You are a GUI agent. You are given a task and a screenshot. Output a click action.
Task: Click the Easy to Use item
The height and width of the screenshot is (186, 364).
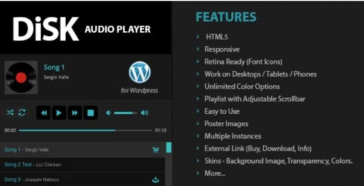(221, 111)
